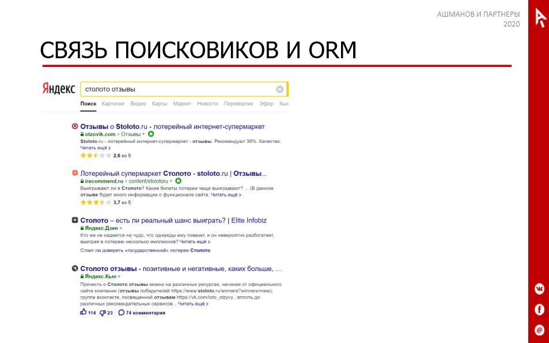Open the Видео tab
This screenshot has height=343, width=549.
click(138, 104)
